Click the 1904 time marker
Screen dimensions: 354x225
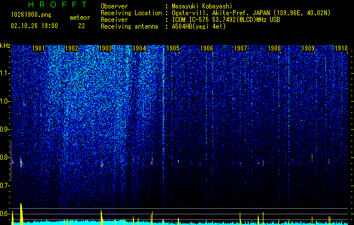[140, 48]
